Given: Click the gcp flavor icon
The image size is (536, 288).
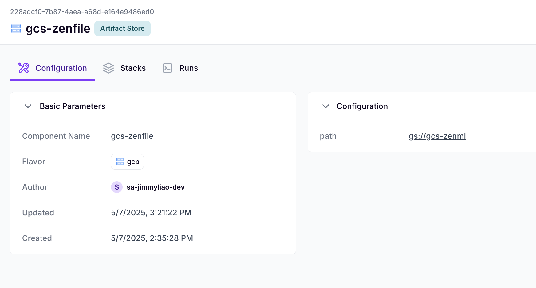Looking at the screenshot, I should click(x=120, y=162).
